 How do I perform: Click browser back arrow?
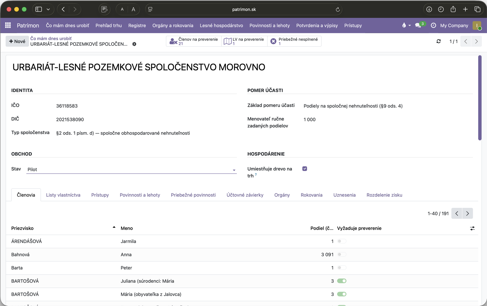[x=63, y=9]
